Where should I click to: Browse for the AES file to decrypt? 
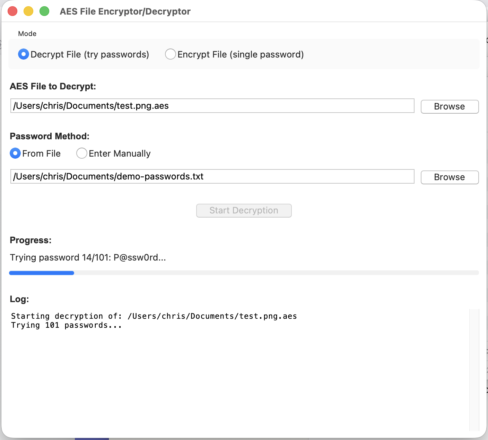pos(449,106)
